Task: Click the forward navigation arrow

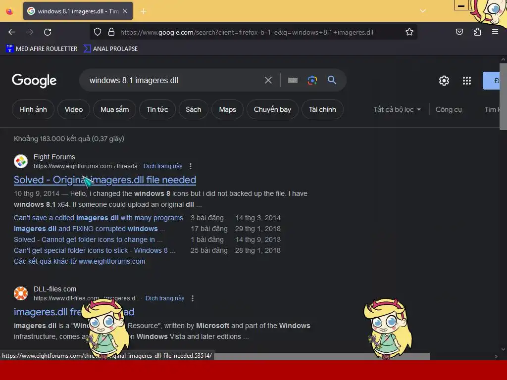Action: tap(30, 32)
